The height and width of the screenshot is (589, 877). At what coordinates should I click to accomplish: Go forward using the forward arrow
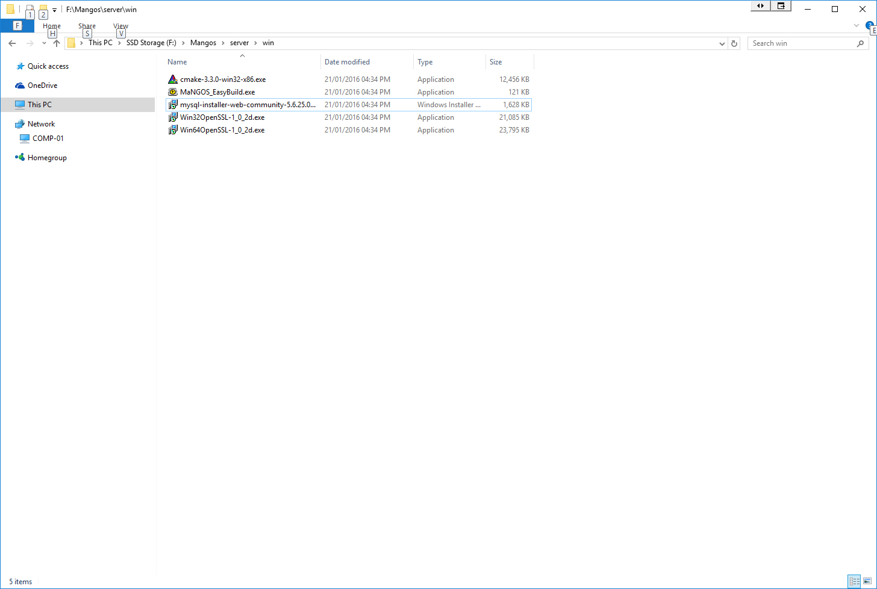point(30,43)
